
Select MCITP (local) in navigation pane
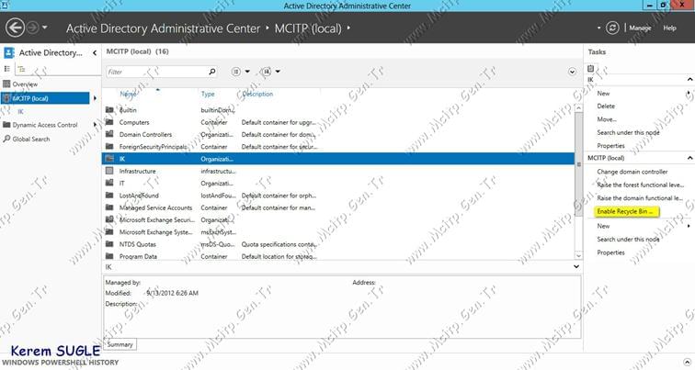(45, 98)
